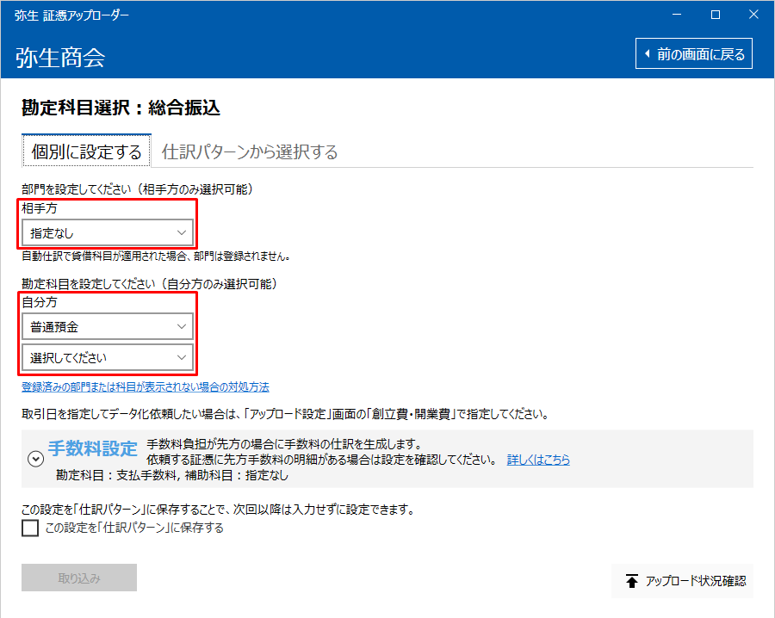
Task: Open the 選択してください sub-account dropdown
Action: (x=108, y=357)
